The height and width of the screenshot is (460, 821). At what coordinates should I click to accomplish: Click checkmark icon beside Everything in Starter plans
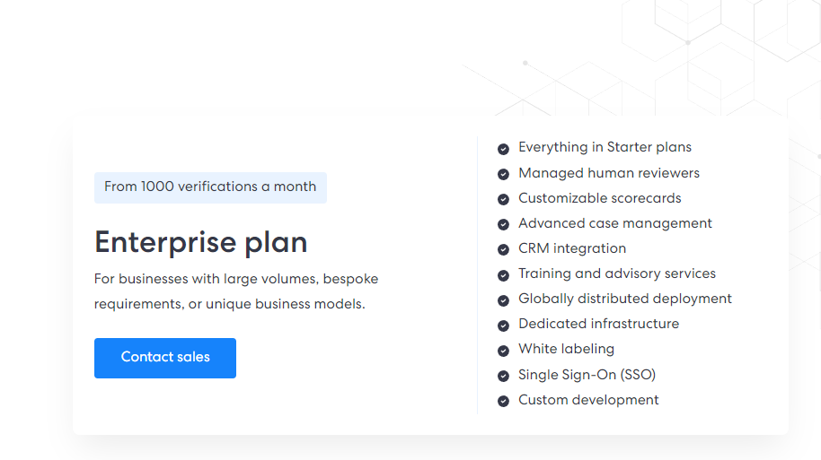[x=503, y=149]
